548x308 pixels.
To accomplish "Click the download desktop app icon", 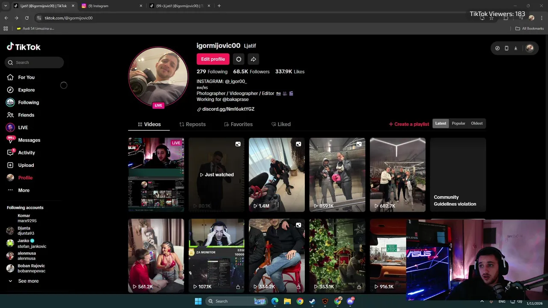I will tap(516, 48).
